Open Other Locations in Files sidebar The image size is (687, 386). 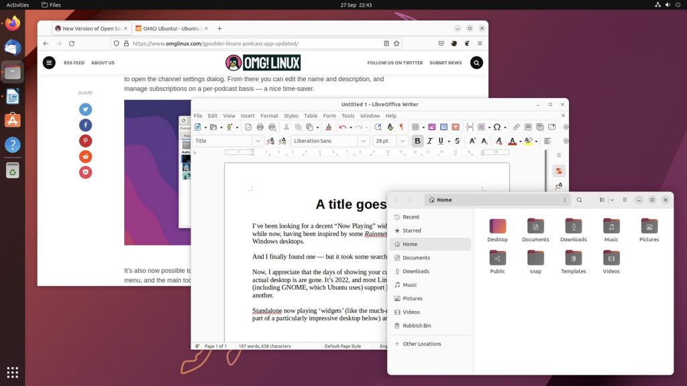[430, 344]
